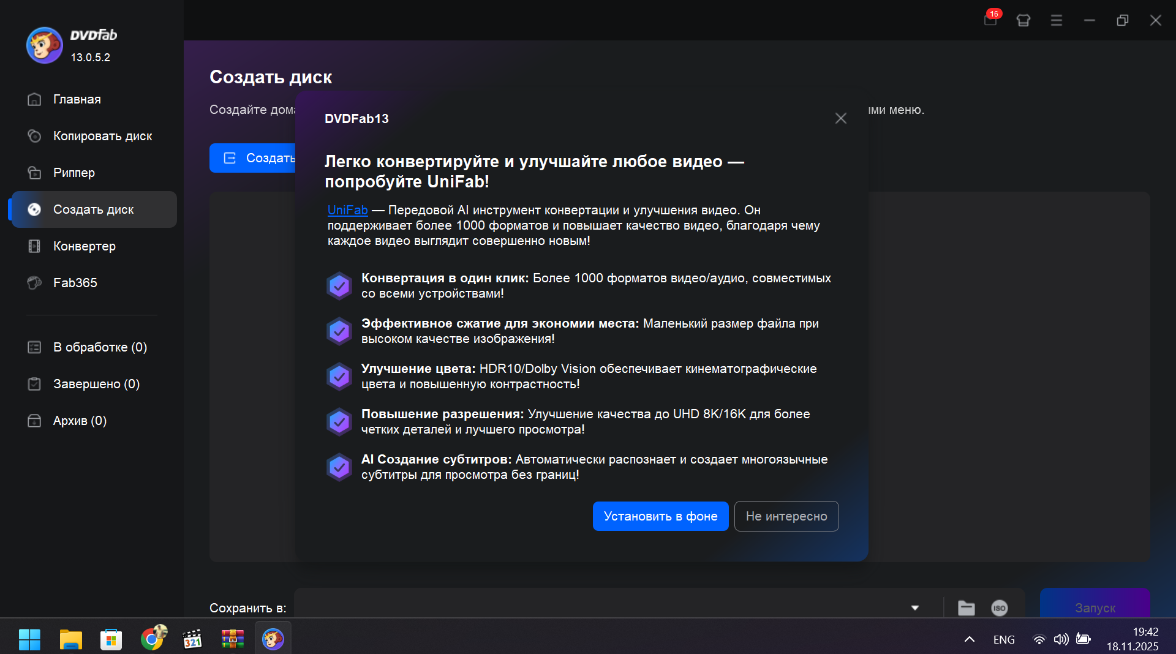Open WinRAR from the taskbar
The width and height of the screenshot is (1176, 654).
point(233,639)
